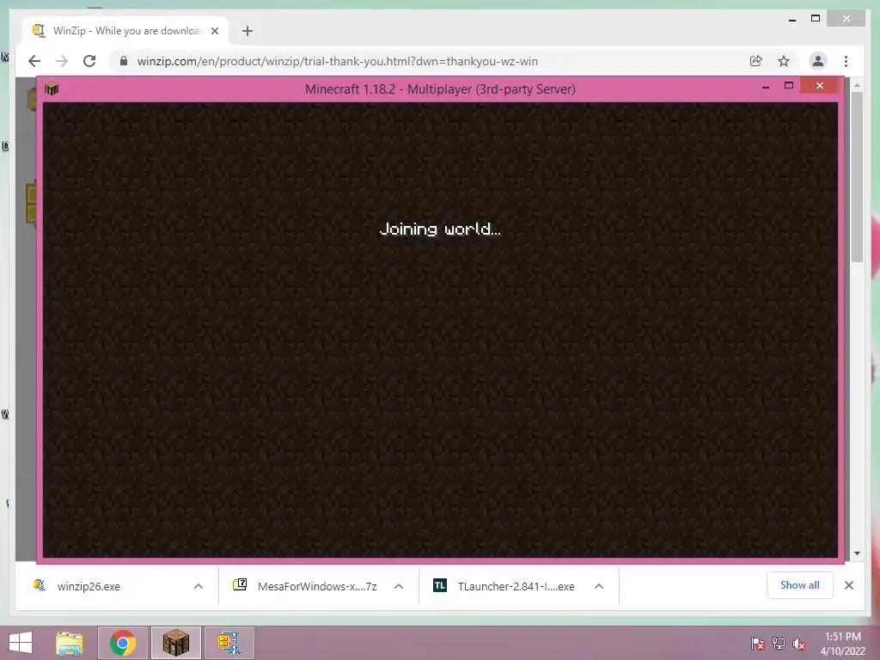
Task: Switch to Minecraft in taskbar
Action: pos(176,643)
